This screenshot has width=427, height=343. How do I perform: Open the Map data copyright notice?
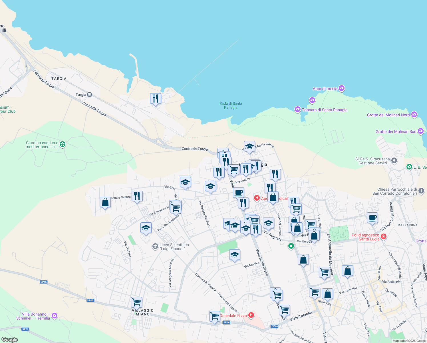click(409, 340)
